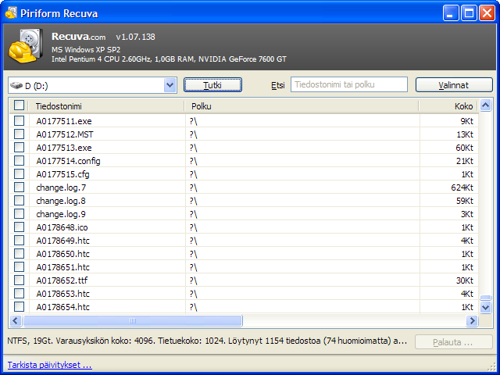Screen dimensions: 500x375
Task: Click the vertical scrollbar thumb
Action: [x=485, y=298]
